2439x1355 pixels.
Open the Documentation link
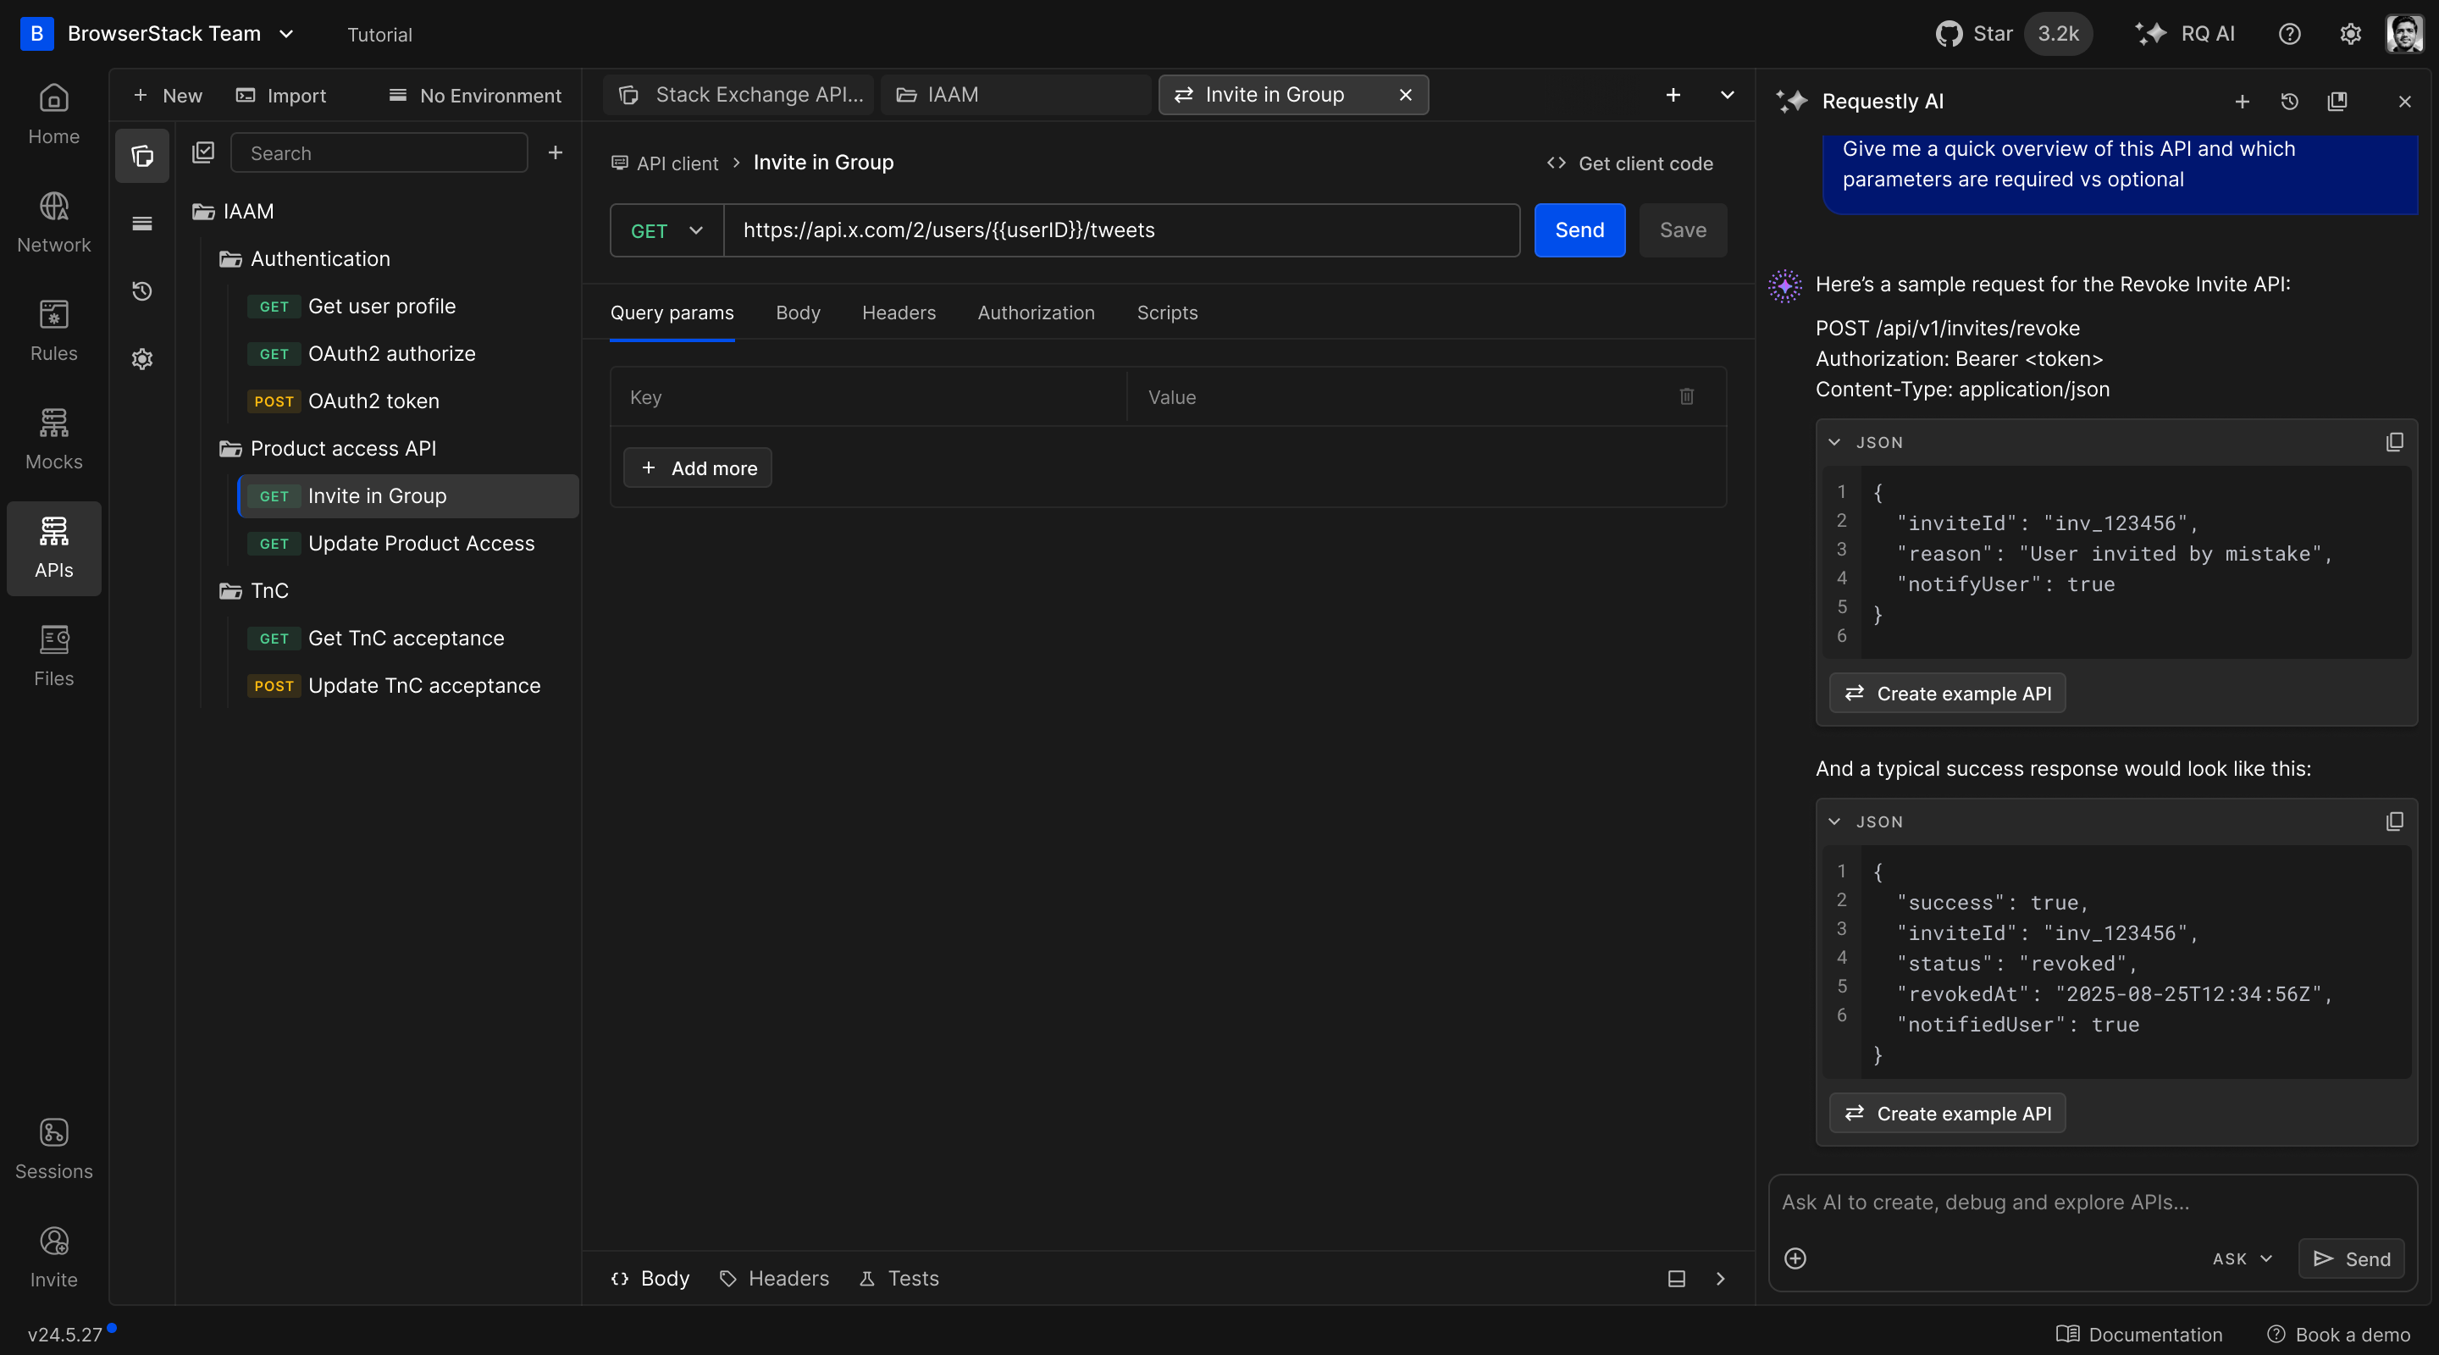pos(2139,1334)
